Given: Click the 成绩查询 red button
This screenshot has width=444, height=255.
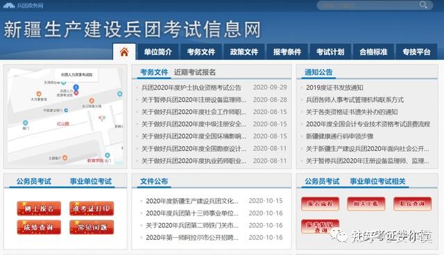Looking at the screenshot, I should 39,227.
